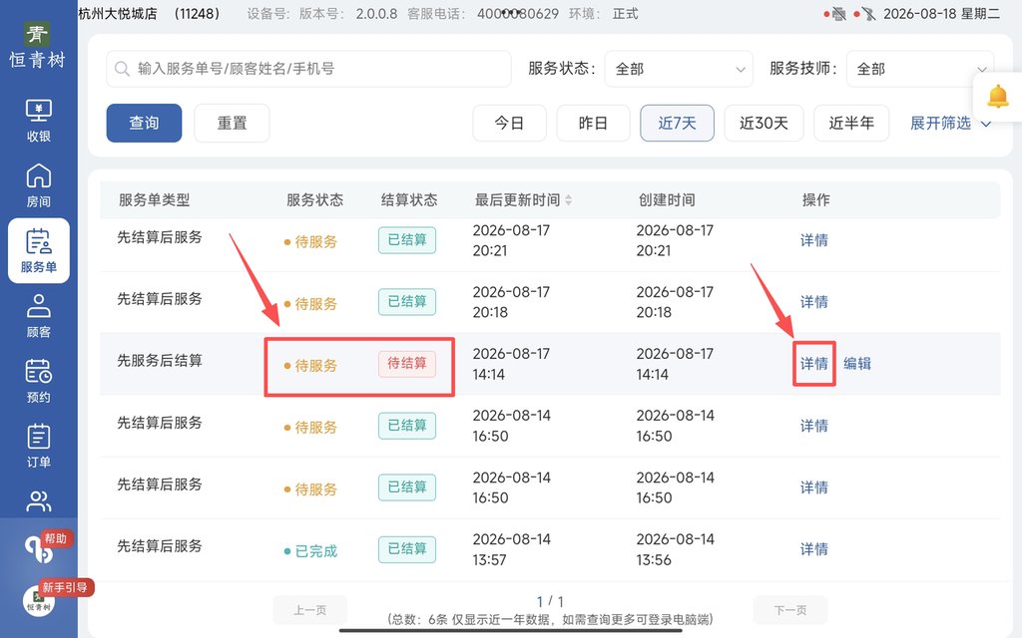Click the 恒青树 logo at top left
1022x638 pixels.
[x=38, y=46]
